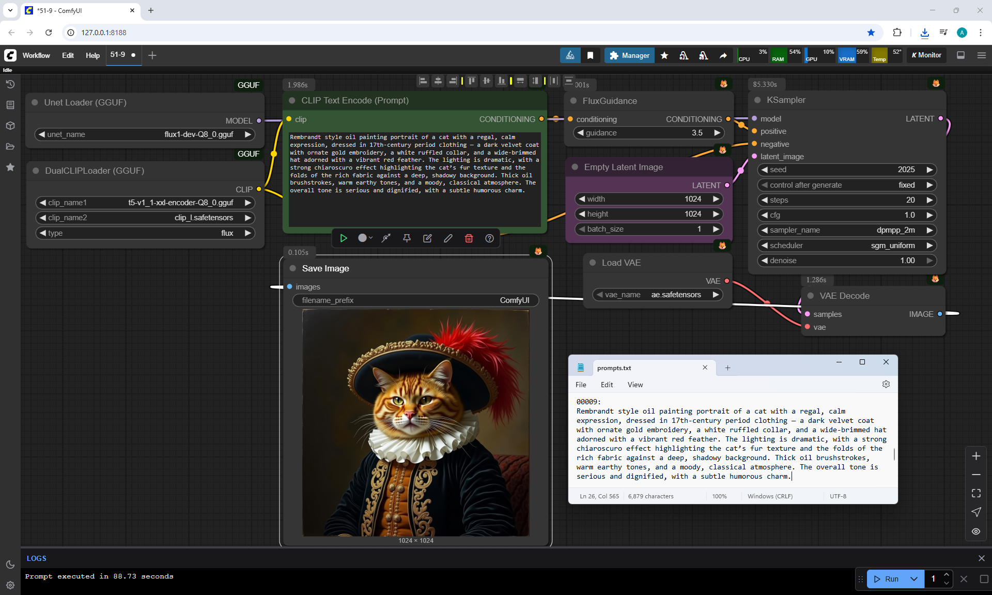Toggle link visibility eye icon
This screenshot has height=595, width=992.
975,531
